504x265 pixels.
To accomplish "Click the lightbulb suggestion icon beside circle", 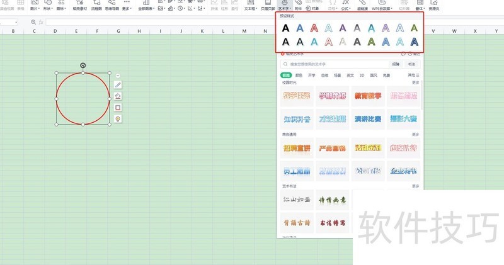I will click(118, 118).
